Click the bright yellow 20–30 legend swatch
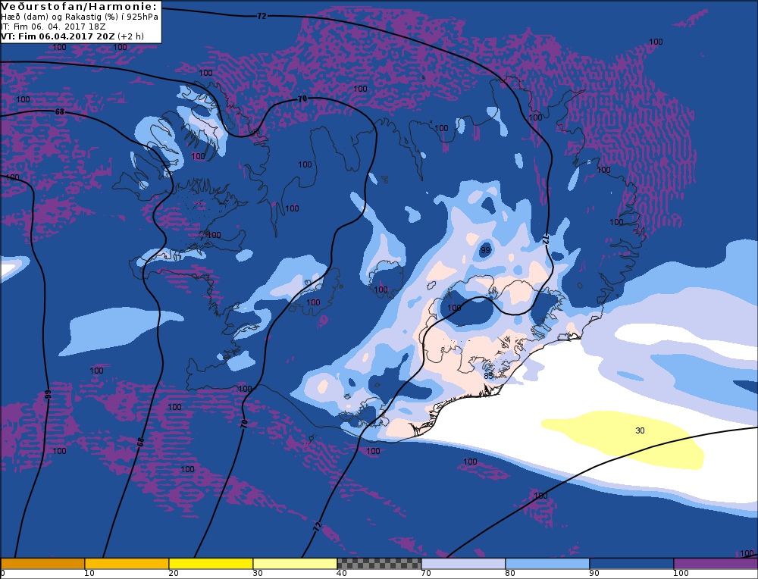This screenshot has width=758, height=579. 211,564
